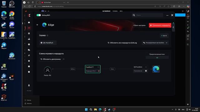Screen dimensions: 200x112
Task: Refresh the page in Edge browser
Action: [29, 6]
